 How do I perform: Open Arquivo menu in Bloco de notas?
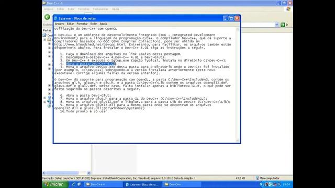click(x=59, y=24)
